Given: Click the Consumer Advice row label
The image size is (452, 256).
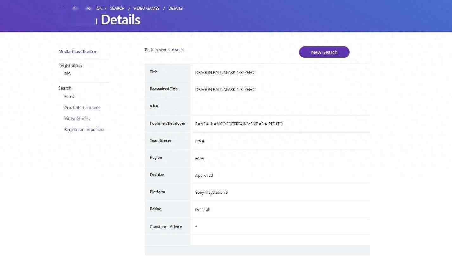Looking at the screenshot, I should tap(166, 226).
